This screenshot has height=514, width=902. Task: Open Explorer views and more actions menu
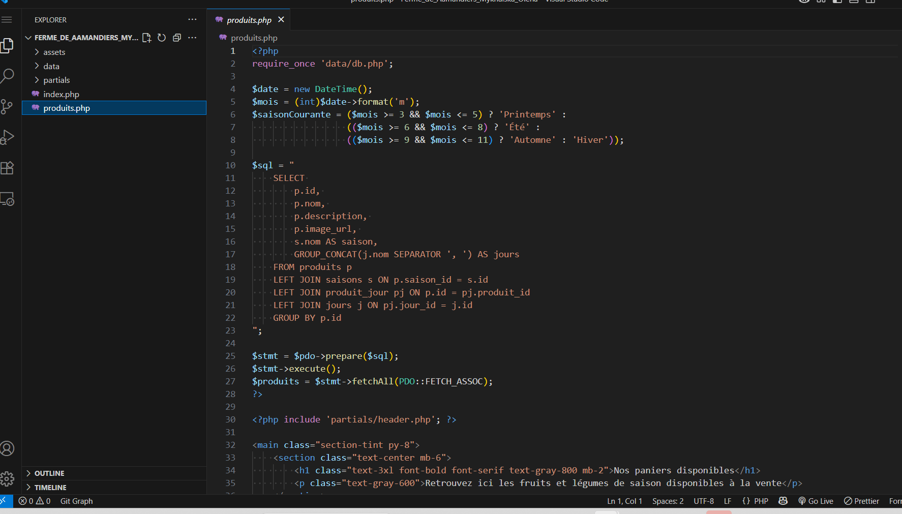coord(192,19)
